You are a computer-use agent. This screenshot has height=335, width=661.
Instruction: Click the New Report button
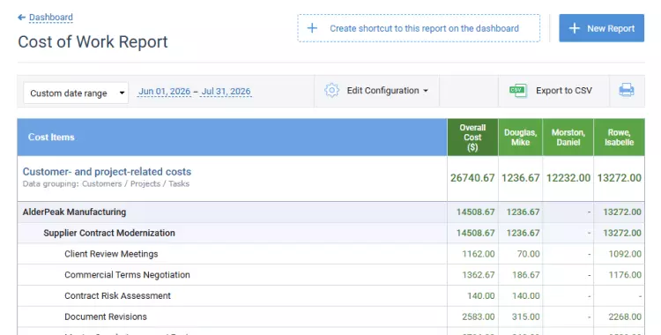pyautogui.click(x=602, y=28)
